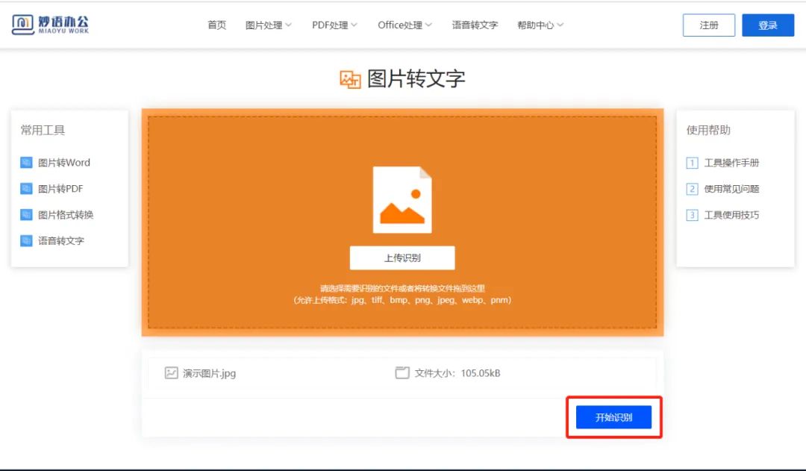Click the folder icon next to 文件大小
Screen dimensions: 806x471
click(402, 373)
